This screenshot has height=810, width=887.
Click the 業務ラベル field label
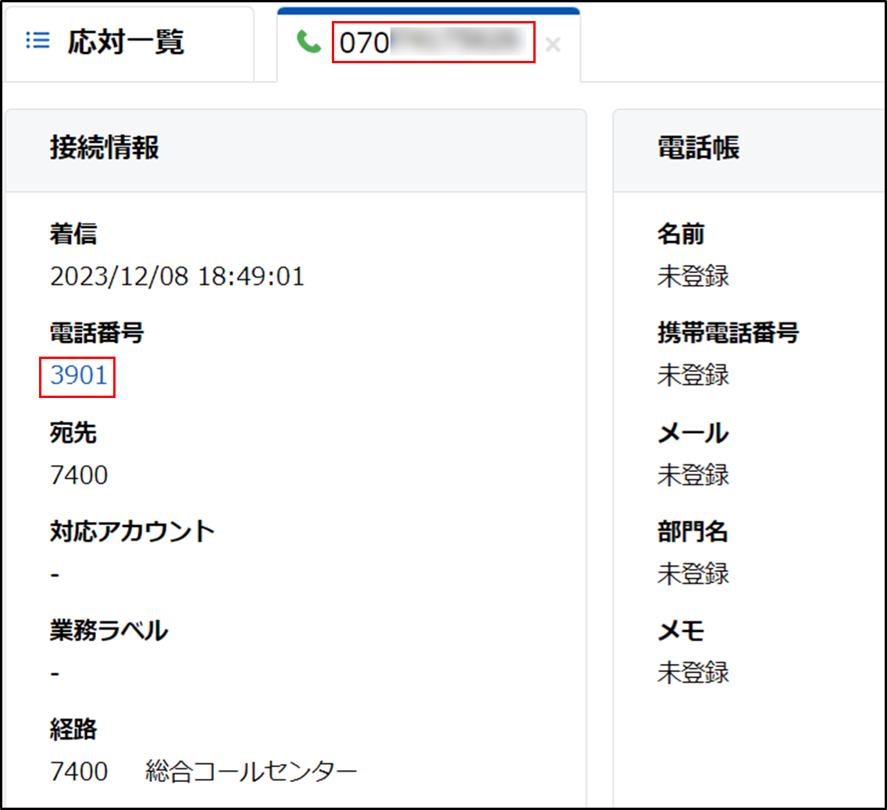tap(109, 631)
